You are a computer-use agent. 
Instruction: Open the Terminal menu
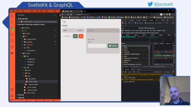(51, 11)
